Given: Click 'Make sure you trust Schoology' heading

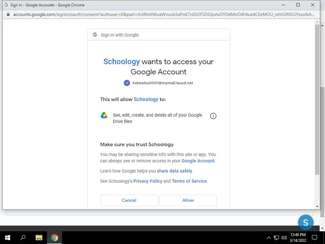Looking at the screenshot, I should [137, 145].
